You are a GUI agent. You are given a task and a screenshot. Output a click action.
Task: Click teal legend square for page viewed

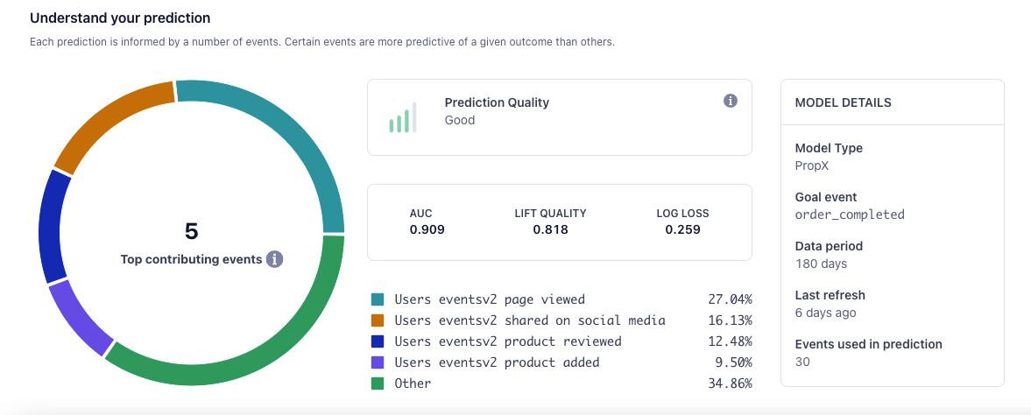coord(378,299)
